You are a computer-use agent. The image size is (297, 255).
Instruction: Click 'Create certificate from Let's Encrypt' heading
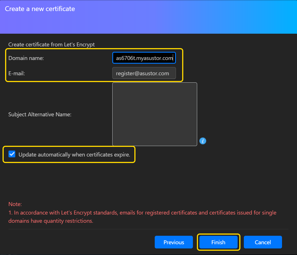point(51,44)
